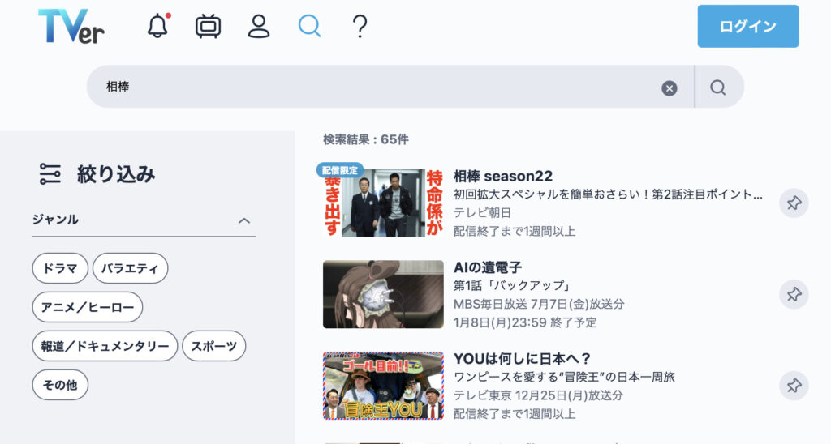Filter by アニメ／ヒーロー genre
Viewport: 831px width, 444px height.
click(x=87, y=307)
